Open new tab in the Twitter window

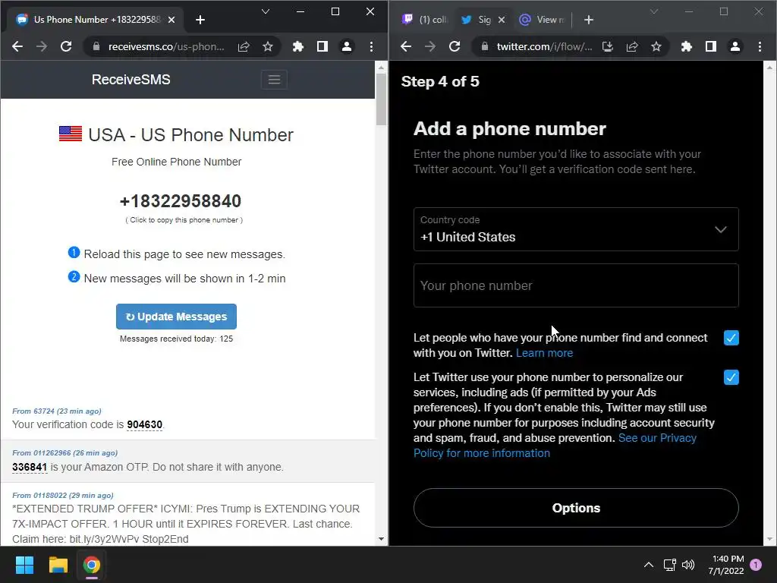pyautogui.click(x=589, y=20)
